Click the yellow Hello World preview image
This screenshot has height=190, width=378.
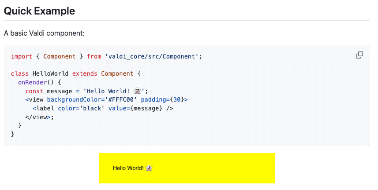coord(187,168)
